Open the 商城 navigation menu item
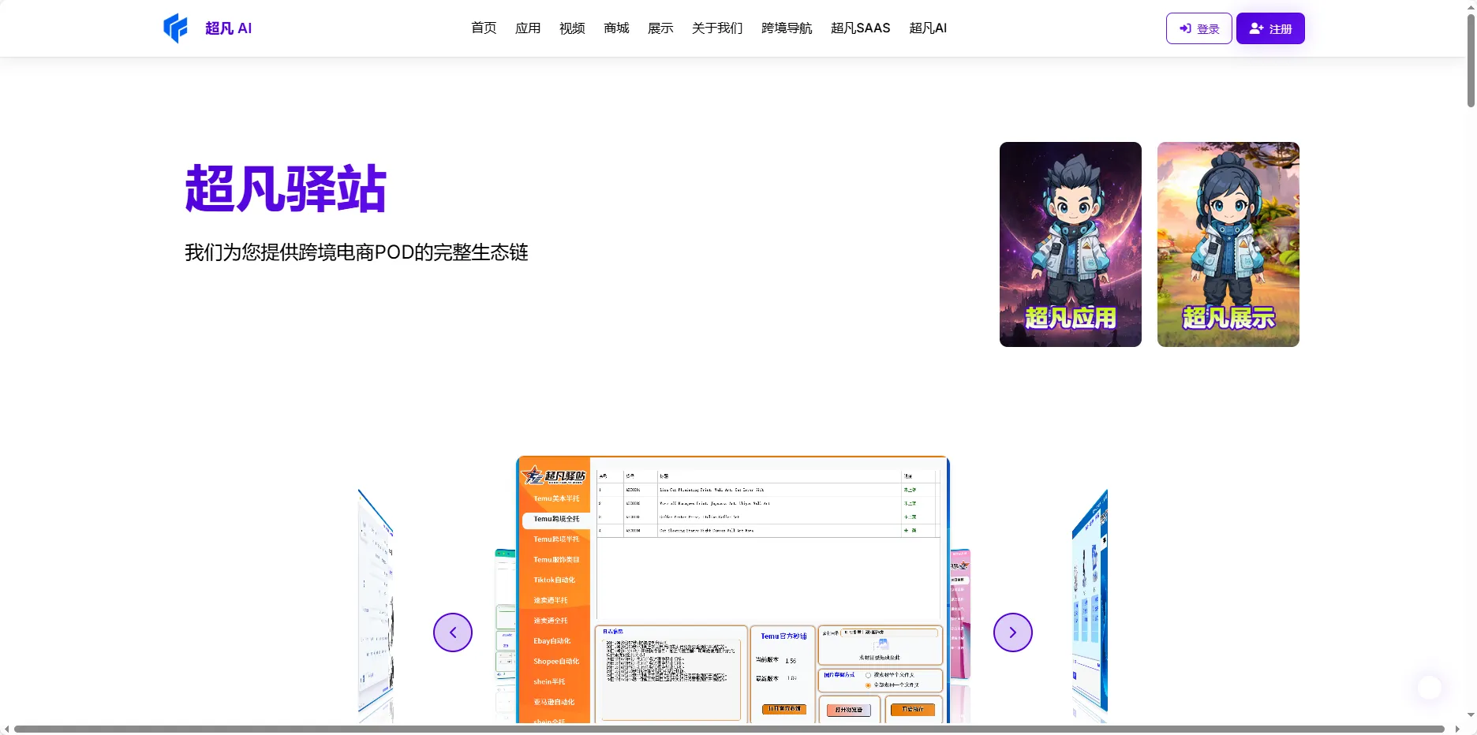The height and width of the screenshot is (735, 1477). [x=615, y=28]
